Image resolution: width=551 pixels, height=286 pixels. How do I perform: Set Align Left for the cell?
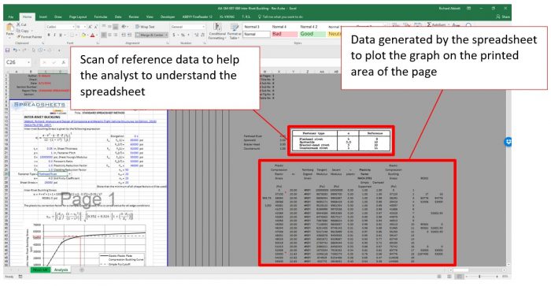click(104, 35)
